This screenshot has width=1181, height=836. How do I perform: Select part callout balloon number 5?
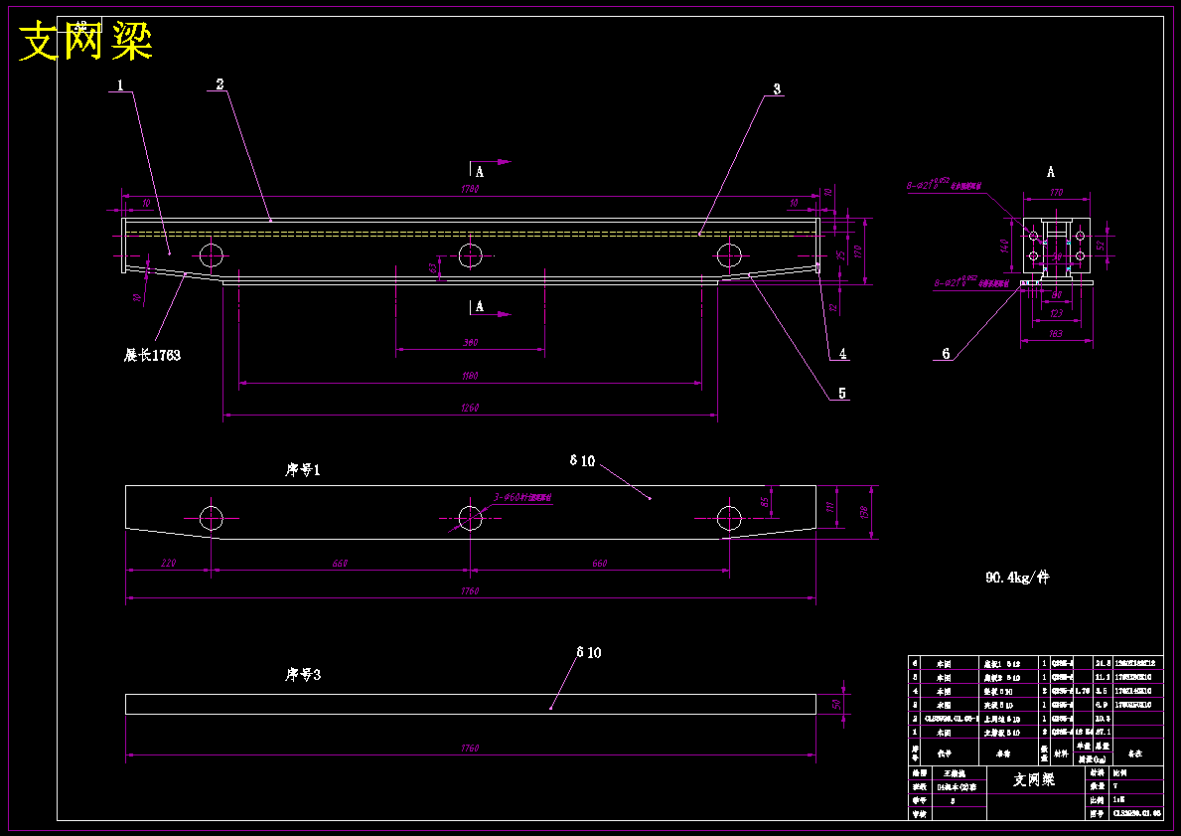pos(843,393)
